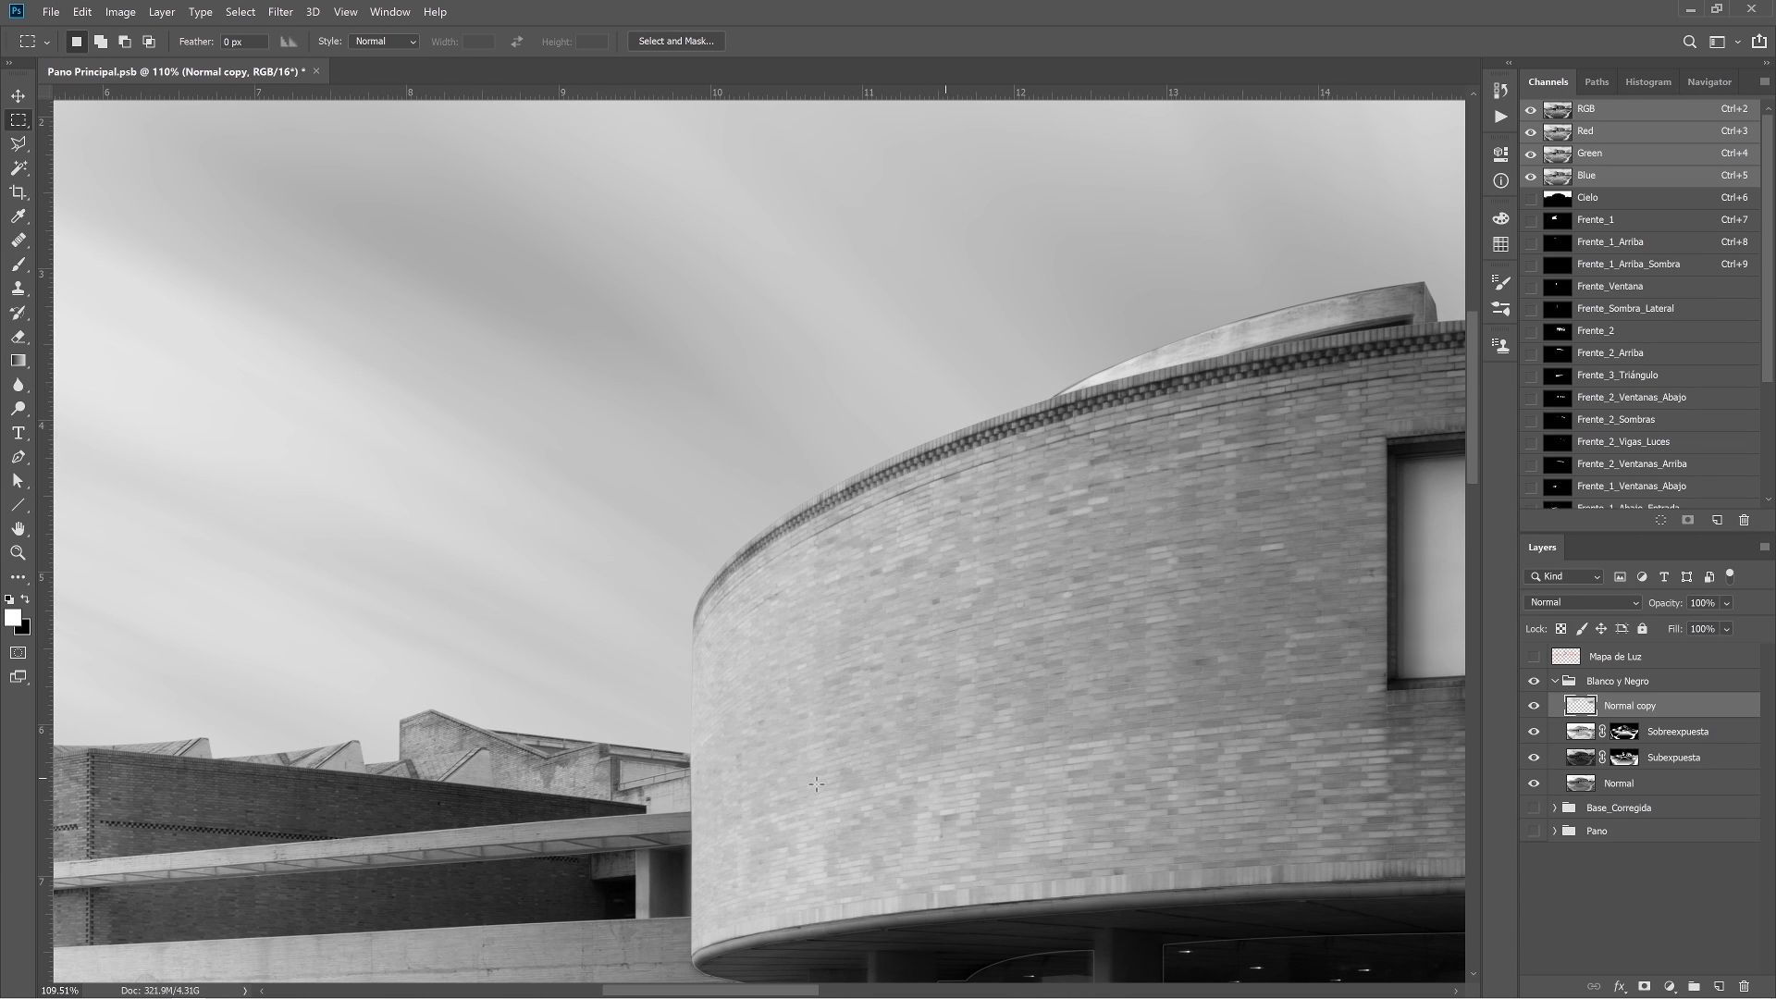Hide the Sobreexpuesta layer
This screenshot has height=999, width=1776.
click(x=1534, y=732)
